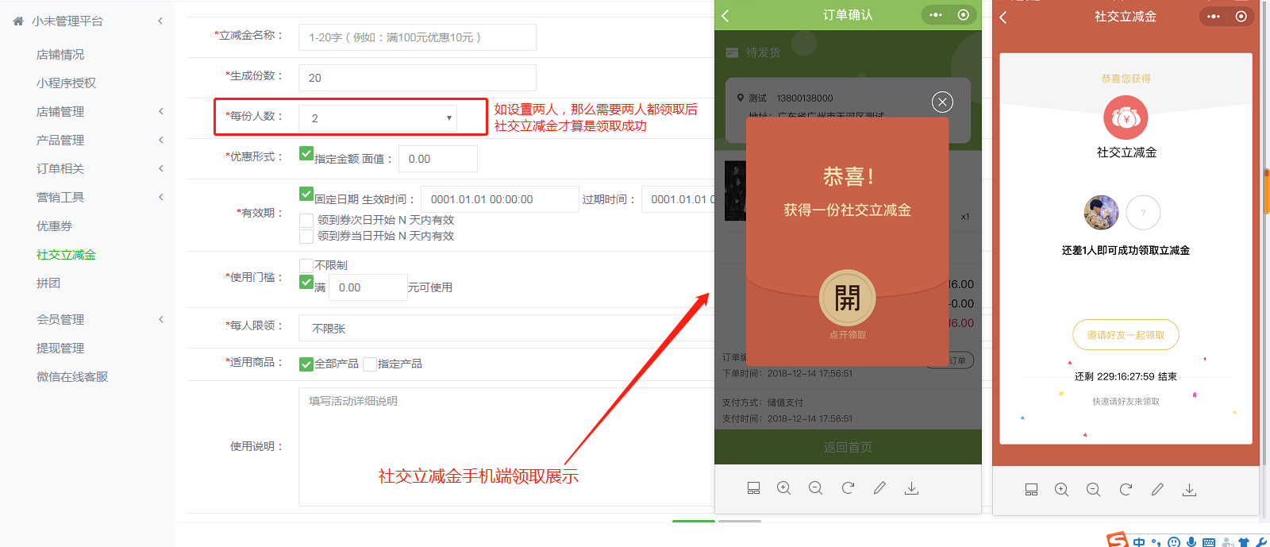Close the red envelope popup with X
The width and height of the screenshot is (1270, 547).
click(x=942, y=102)
